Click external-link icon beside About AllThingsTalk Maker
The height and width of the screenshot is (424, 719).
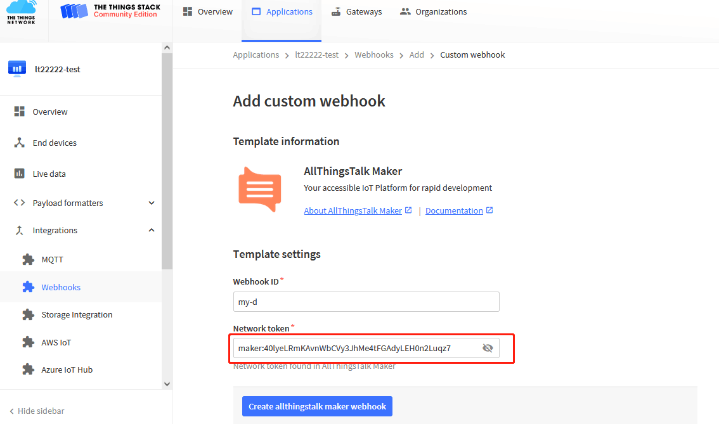pos(408,210)
